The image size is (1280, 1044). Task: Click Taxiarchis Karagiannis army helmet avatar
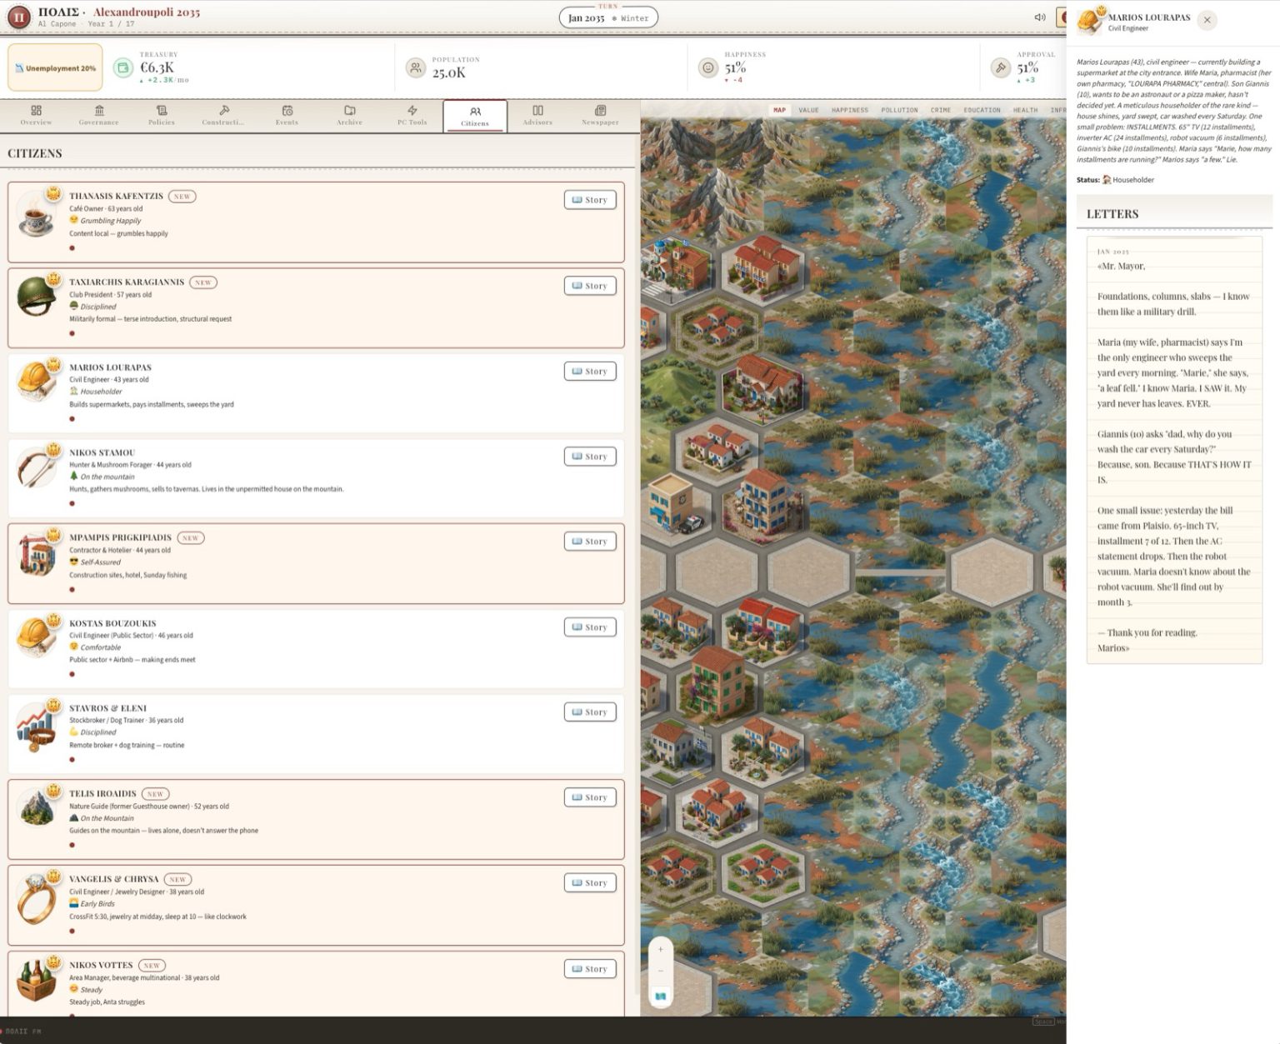(x=37, y=297)
